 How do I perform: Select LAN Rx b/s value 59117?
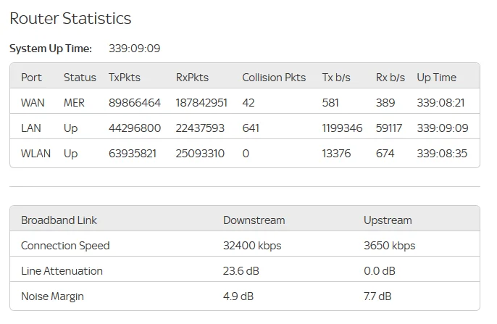click(x=388, y=128)
